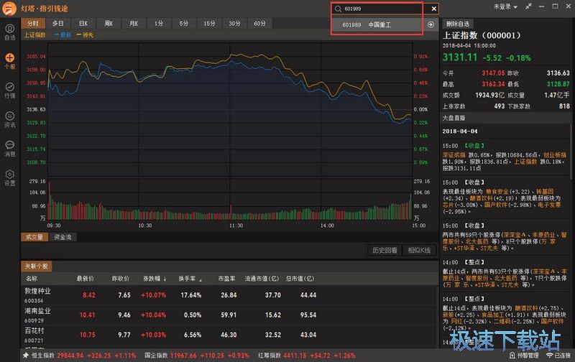Open the 国产软件 sector link at 15:00
Viewport: 575px width, 362px height.
(496, 205)
